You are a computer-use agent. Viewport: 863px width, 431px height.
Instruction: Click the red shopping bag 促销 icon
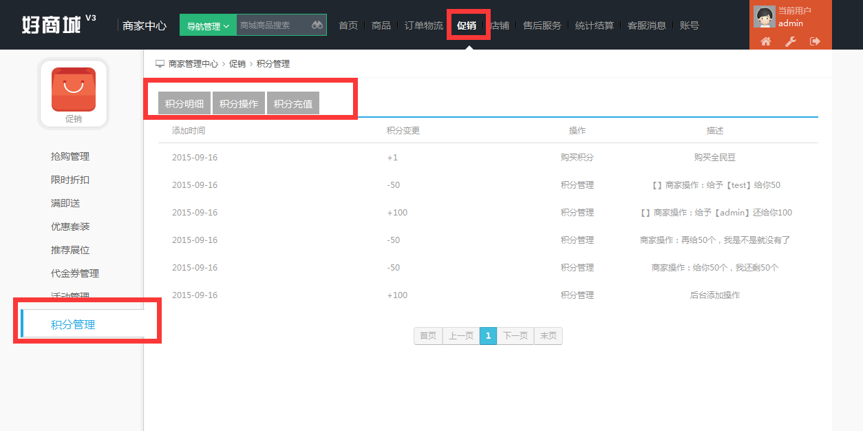tap(74, 90)
